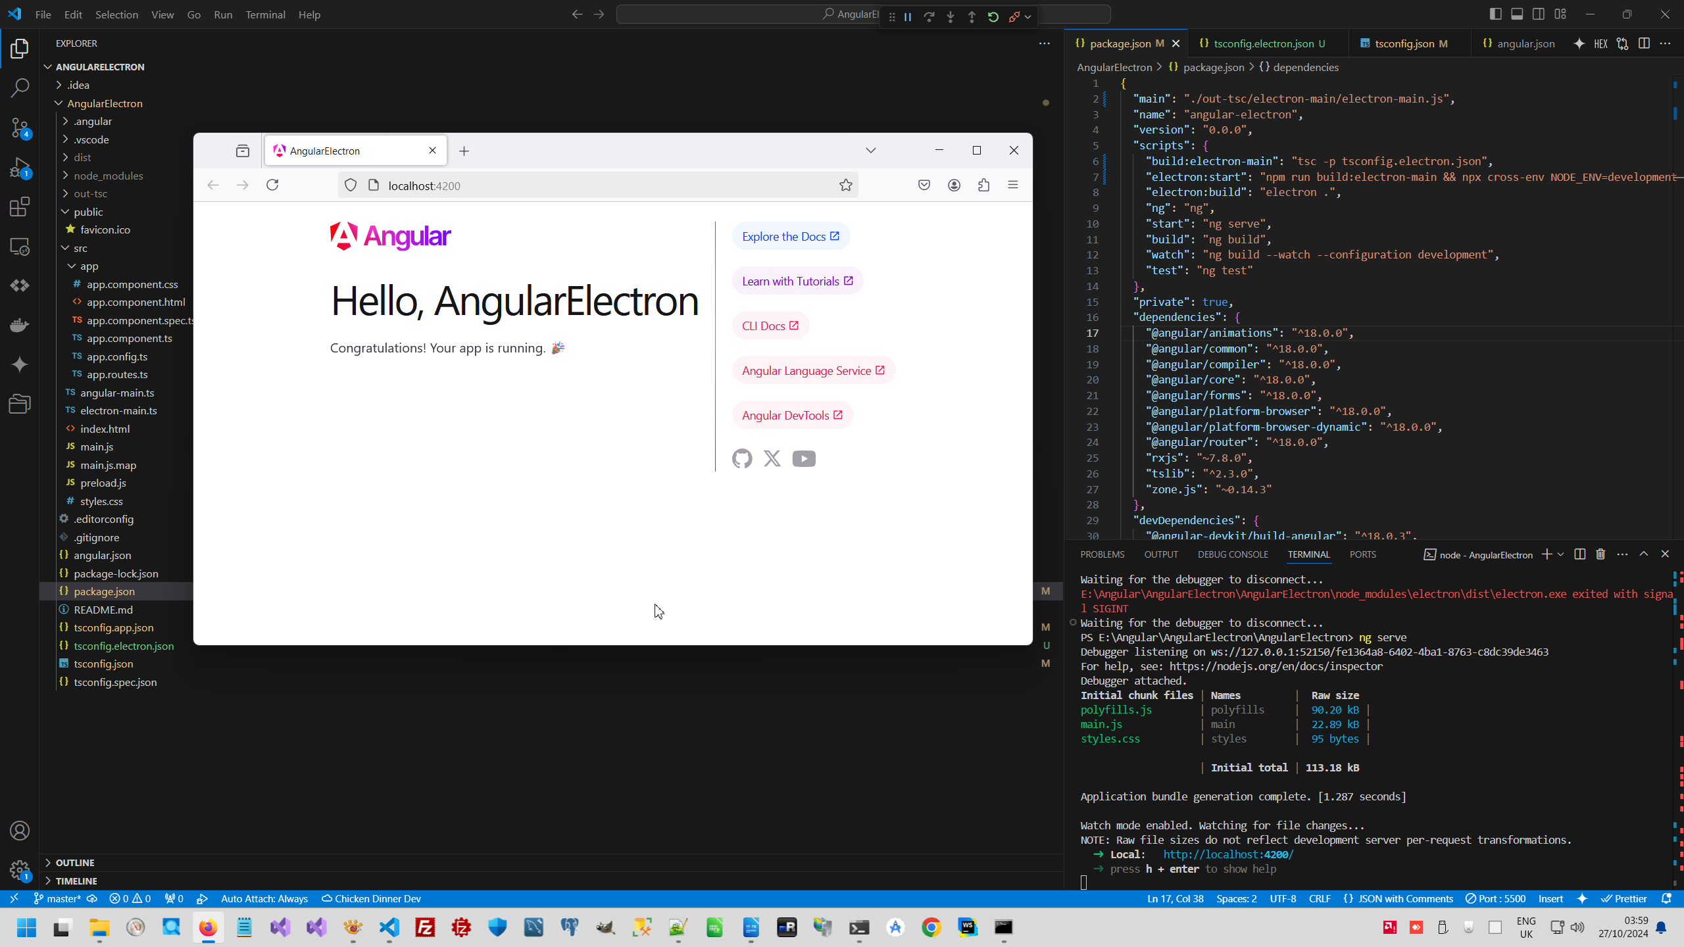Toggle Insert mode in status bar
The height and width of the screenshot is (947, 1684).
(1550, 899)
